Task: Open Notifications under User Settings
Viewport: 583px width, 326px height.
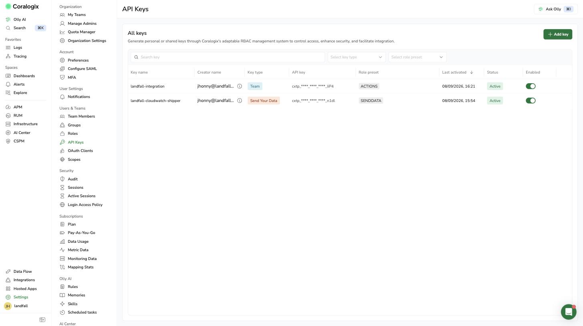Action: pyautogui.click(x=75, y=97)
